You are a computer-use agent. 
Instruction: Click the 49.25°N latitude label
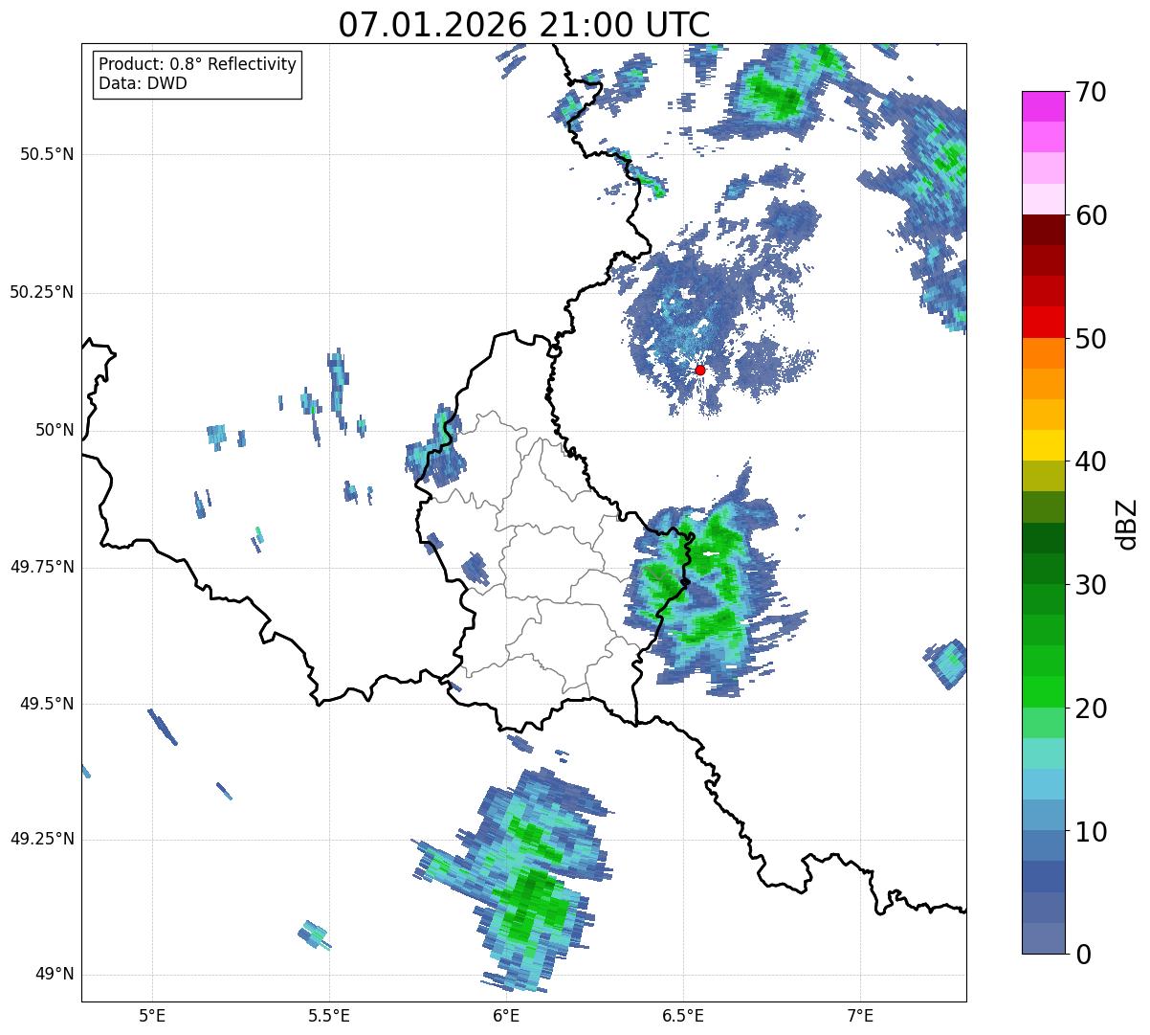[42, 839]
